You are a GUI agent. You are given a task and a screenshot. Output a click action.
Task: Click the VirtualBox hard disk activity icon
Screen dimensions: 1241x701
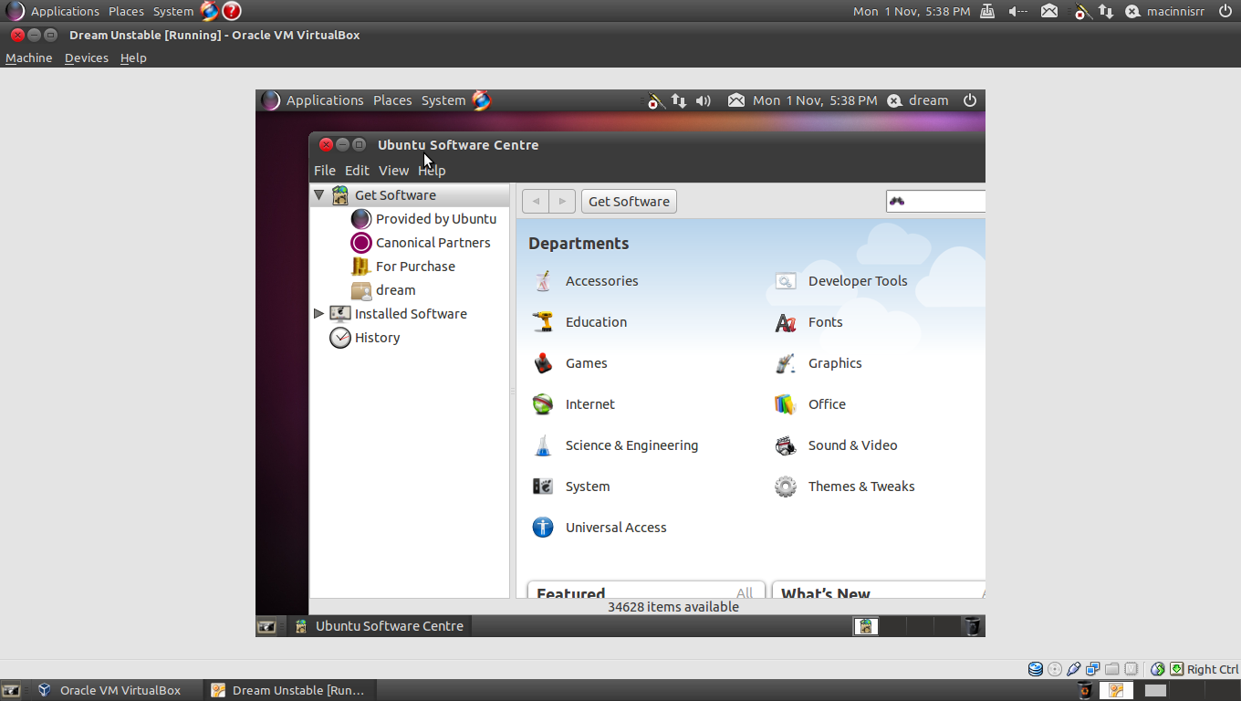(x=1036, y=669)
